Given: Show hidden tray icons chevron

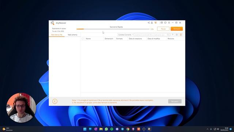Looking at the screenshot, I should [x=207, y=129].
